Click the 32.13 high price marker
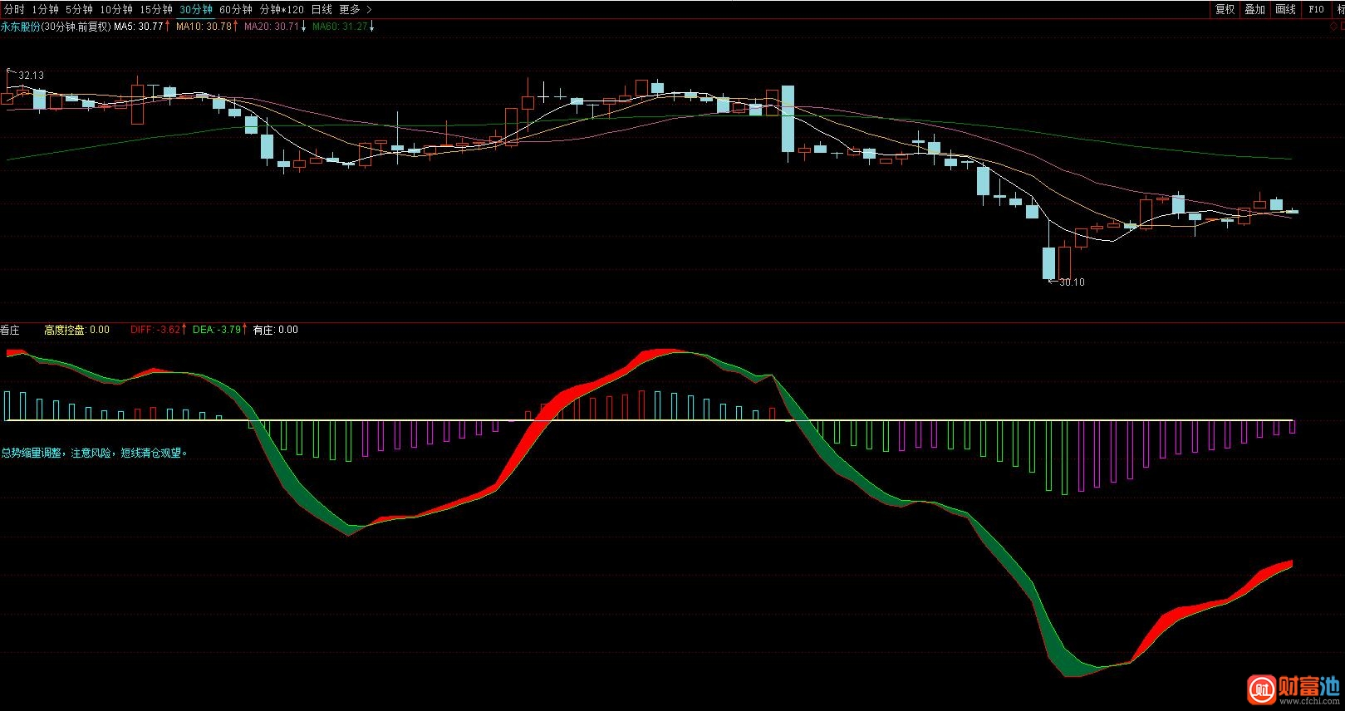This screenshot has width=1345, height=711. [31, 75]
